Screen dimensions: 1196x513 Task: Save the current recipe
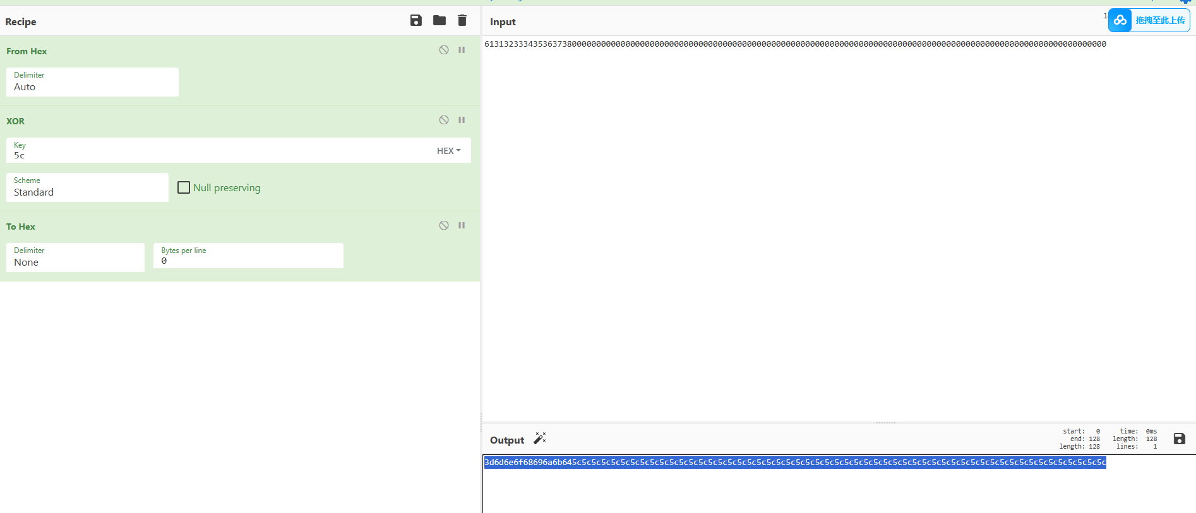pyautogui.click(x=416, y=21)
